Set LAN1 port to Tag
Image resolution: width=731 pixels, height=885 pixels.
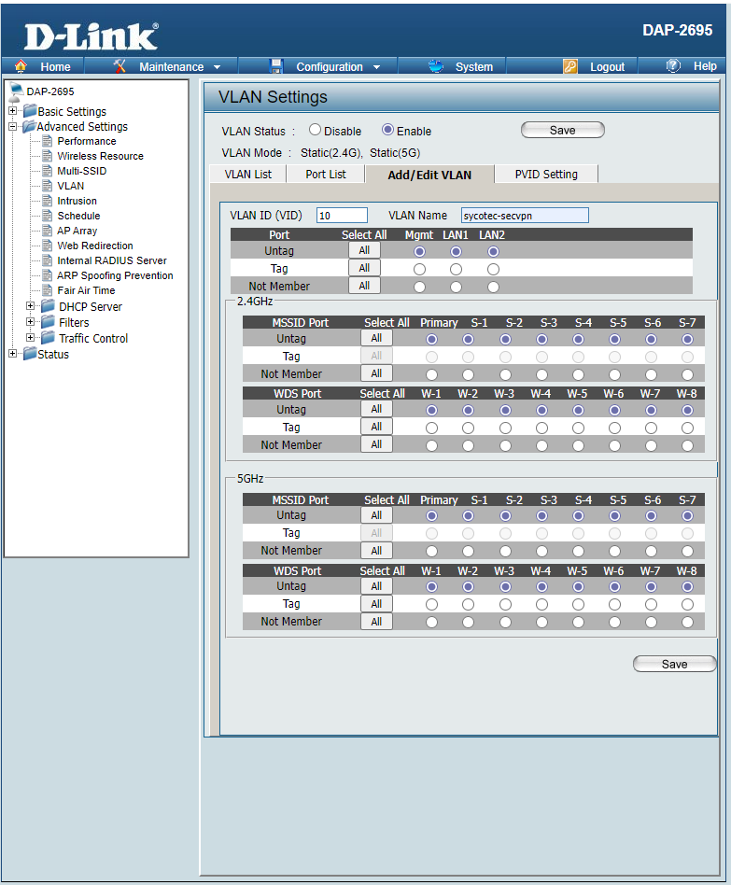(456, 269)
